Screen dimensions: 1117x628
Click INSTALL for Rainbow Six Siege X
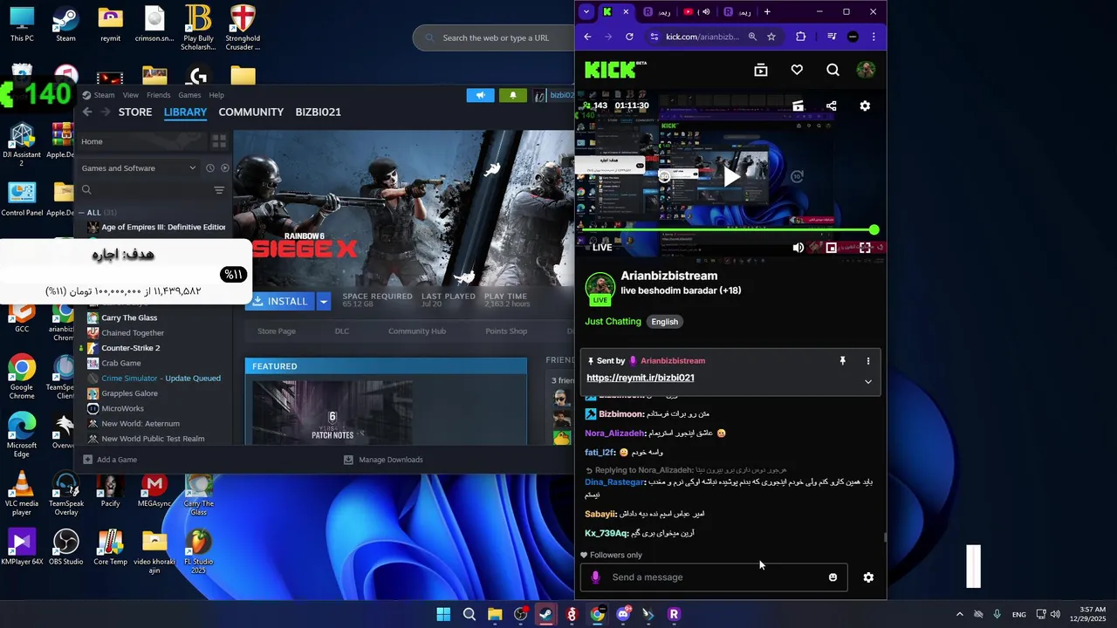279,301
